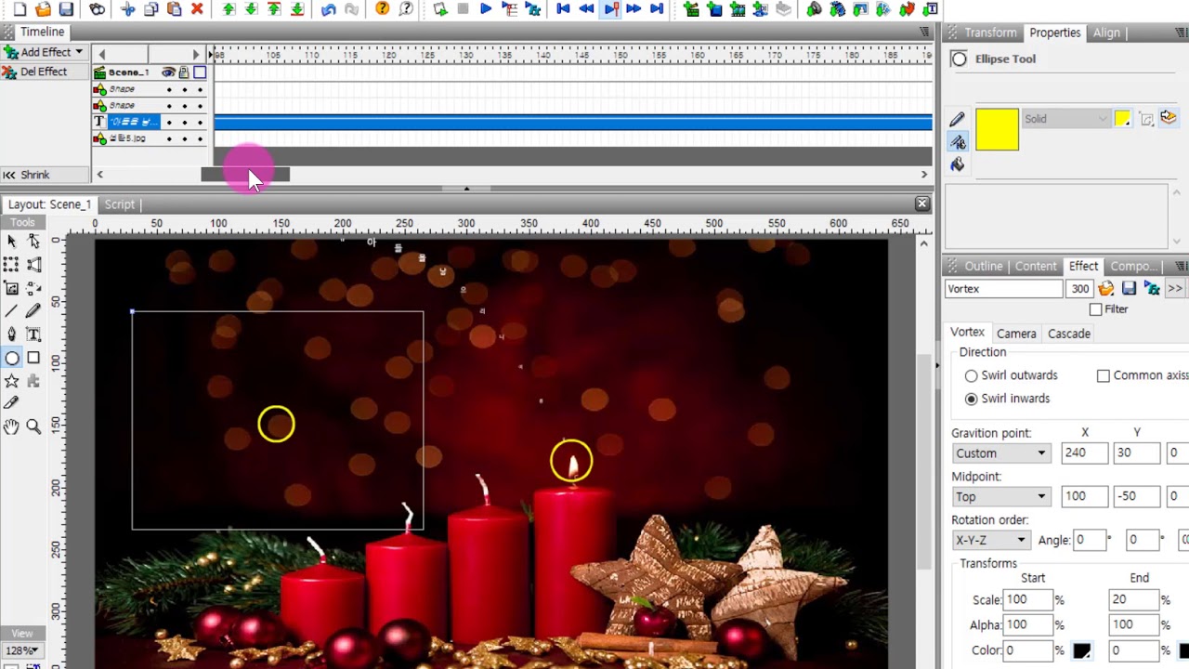Select the AutoShape star tool
The image size is (1189, 669).
[11, 381]
